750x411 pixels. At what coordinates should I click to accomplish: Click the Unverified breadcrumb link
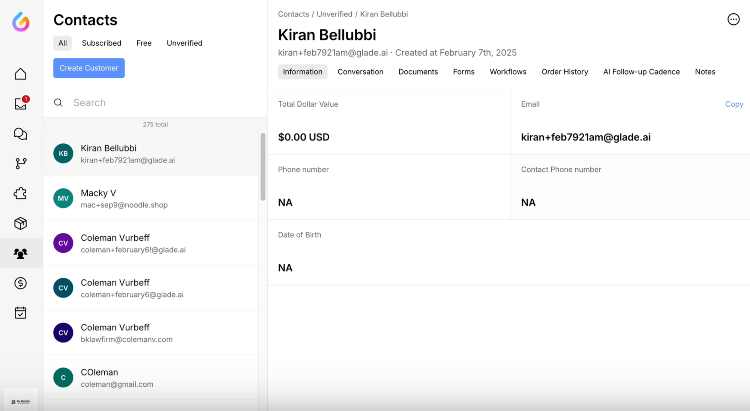pyautogui.click(x=334, y=14)
